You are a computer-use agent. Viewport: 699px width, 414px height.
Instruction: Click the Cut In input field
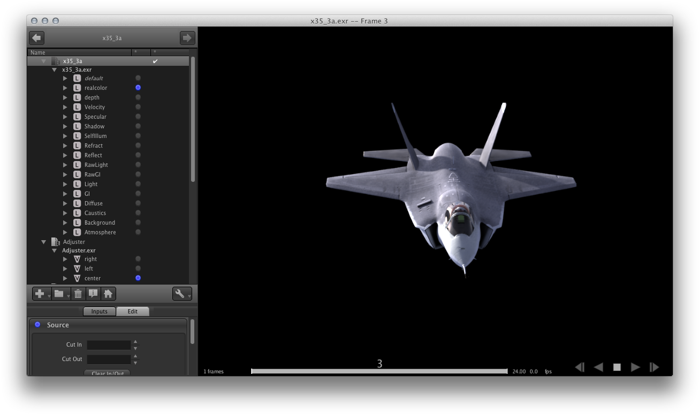coord(109,345)
